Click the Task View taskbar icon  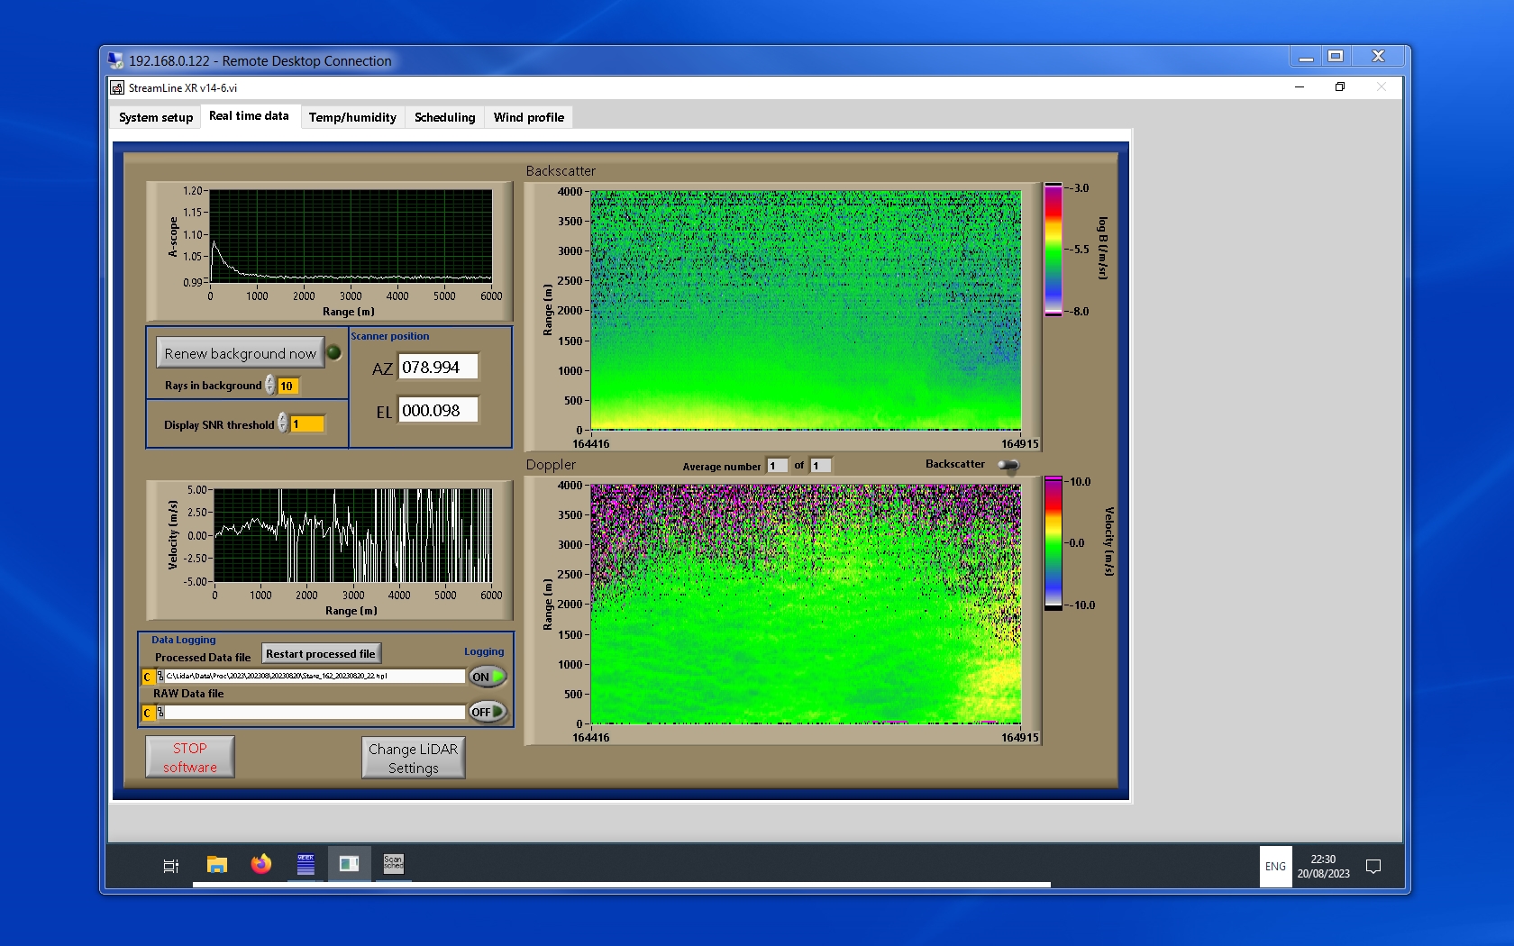point(170,866)
